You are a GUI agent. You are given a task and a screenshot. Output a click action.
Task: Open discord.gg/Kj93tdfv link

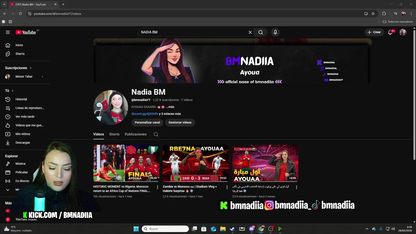click(x=145, y=114)
